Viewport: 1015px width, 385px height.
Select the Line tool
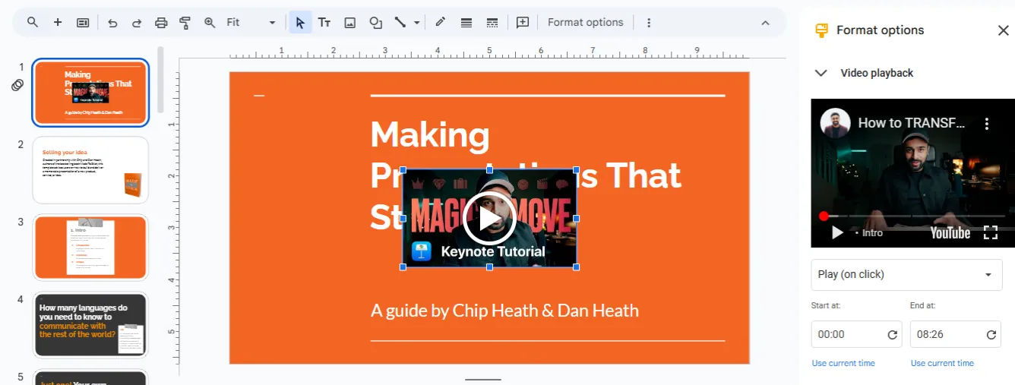pyautogui.click(x=400, y=23)
